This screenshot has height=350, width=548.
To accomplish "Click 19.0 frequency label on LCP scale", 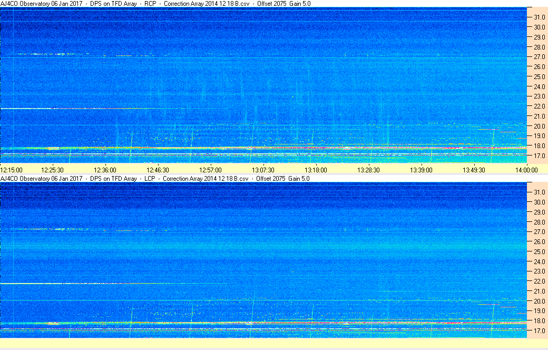I will pos(537,311).
